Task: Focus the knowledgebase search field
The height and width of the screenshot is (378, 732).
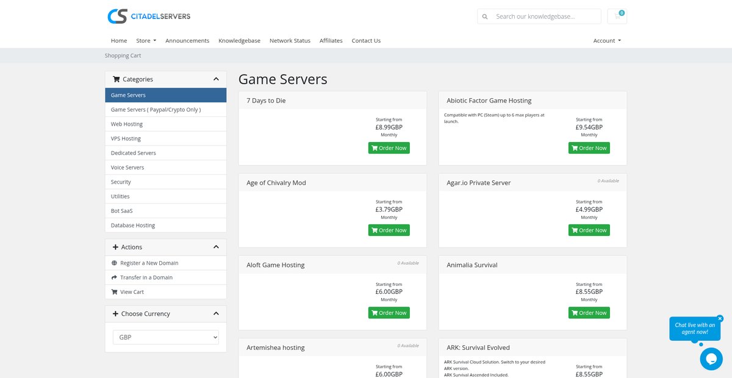Action: coord(547,16)
